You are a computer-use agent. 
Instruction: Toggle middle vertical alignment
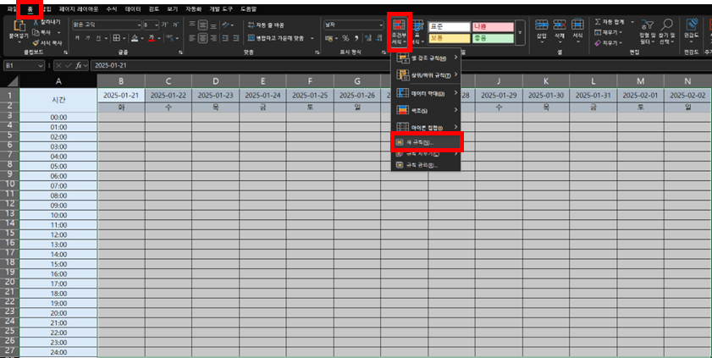pyautogui.click(x=203, y=25)
